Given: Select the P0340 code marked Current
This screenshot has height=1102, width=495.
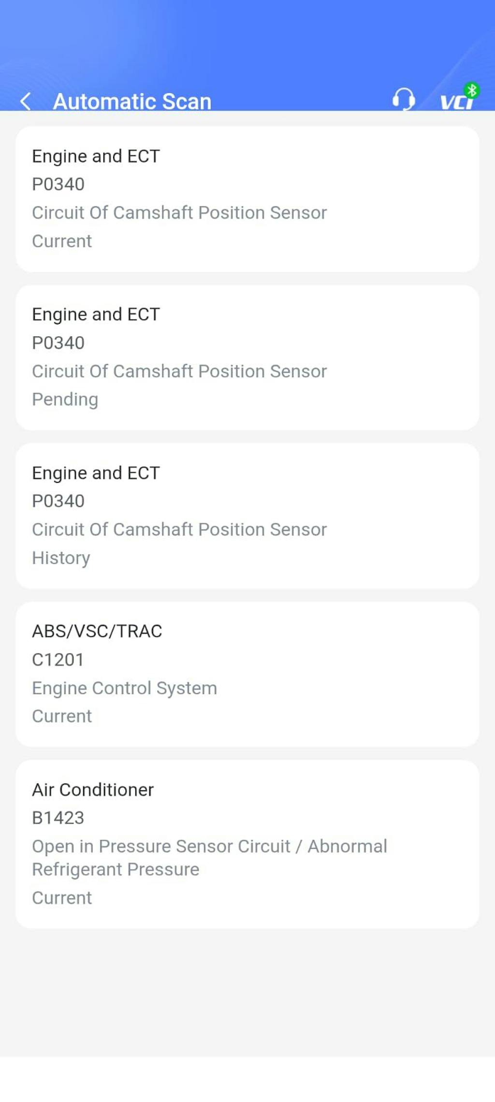Looking at the screenshot, I should pos(58,184).
